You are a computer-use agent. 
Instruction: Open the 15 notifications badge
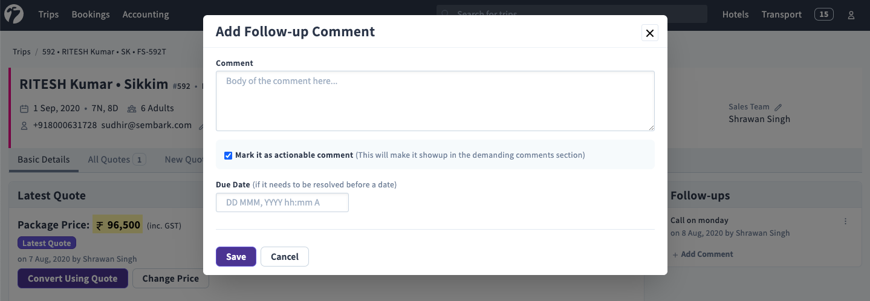tap(824, 15)
